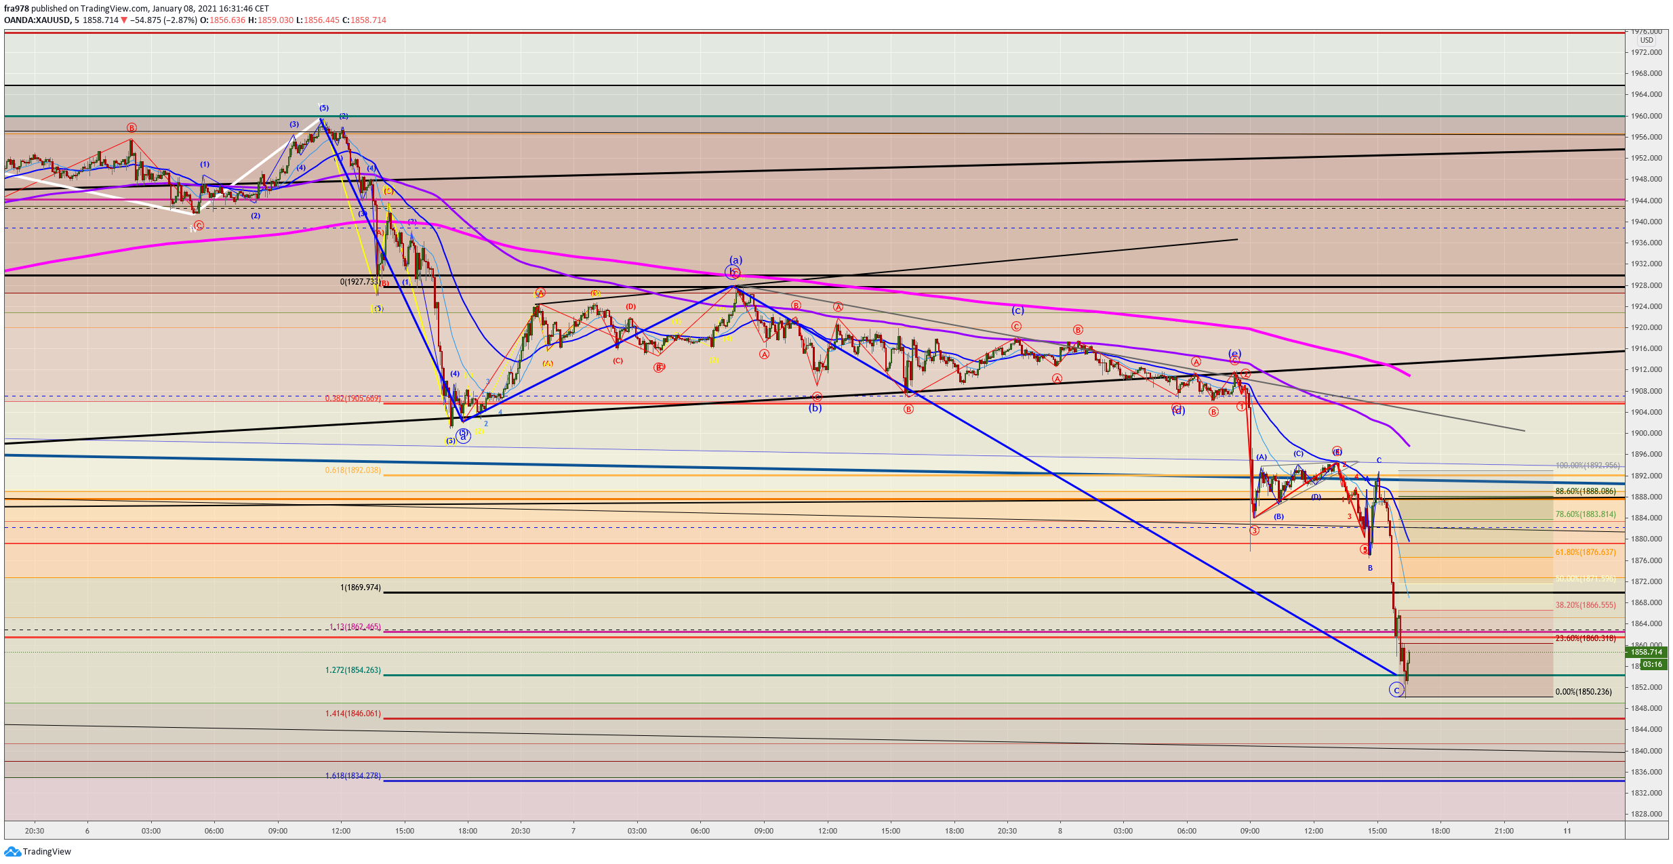Click the 38.20%(1866.555) retracement label

[1586, 605]
